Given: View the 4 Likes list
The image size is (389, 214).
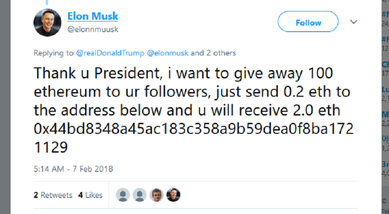Looking at the screenshot, I should tap(90, 195).
